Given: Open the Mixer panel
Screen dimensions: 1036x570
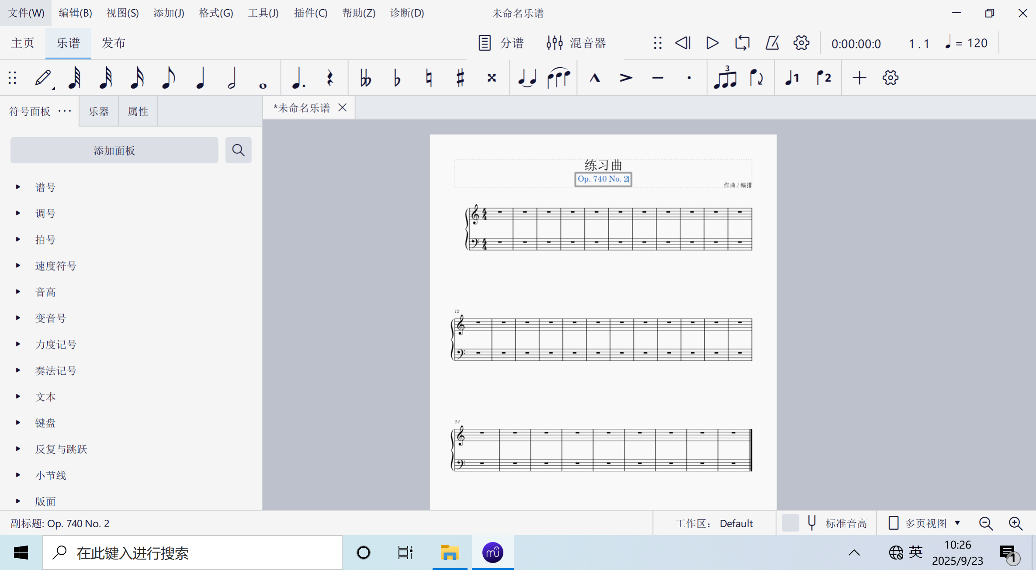Looking at the screenshot, I should coord(576,43).
